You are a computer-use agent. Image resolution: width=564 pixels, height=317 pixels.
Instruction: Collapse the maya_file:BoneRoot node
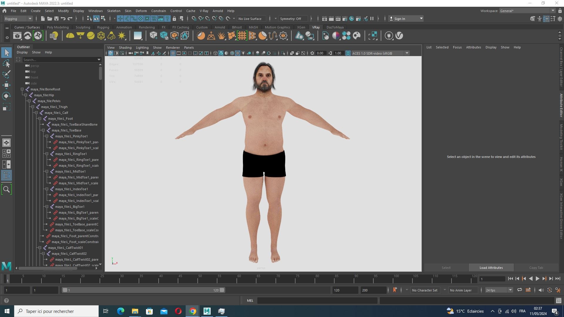point(22,89)
